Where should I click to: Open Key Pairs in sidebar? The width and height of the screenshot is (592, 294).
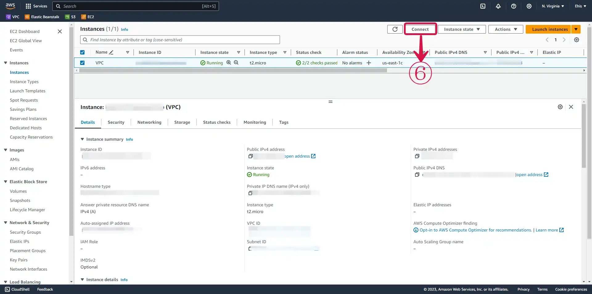click(x=18, y=260)
